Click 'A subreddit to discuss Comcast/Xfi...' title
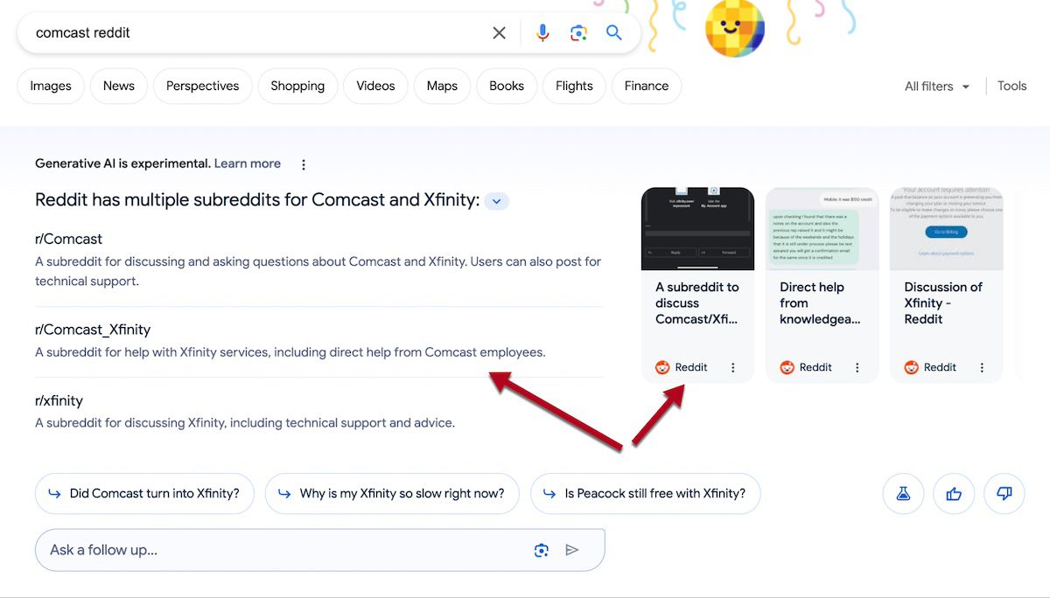Screen dimensions: 1050x598 pos(697,303)
